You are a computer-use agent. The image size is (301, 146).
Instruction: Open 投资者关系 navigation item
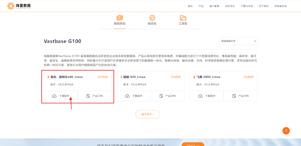coord(280,6)
